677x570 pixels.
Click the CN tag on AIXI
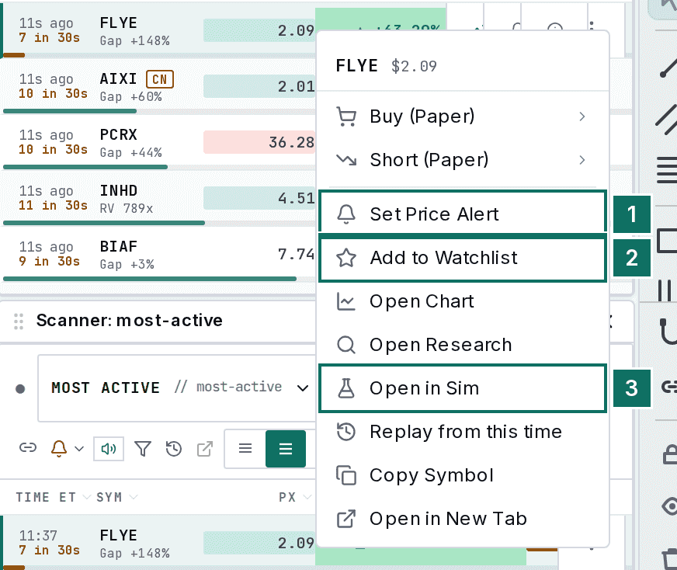point(160,79)
